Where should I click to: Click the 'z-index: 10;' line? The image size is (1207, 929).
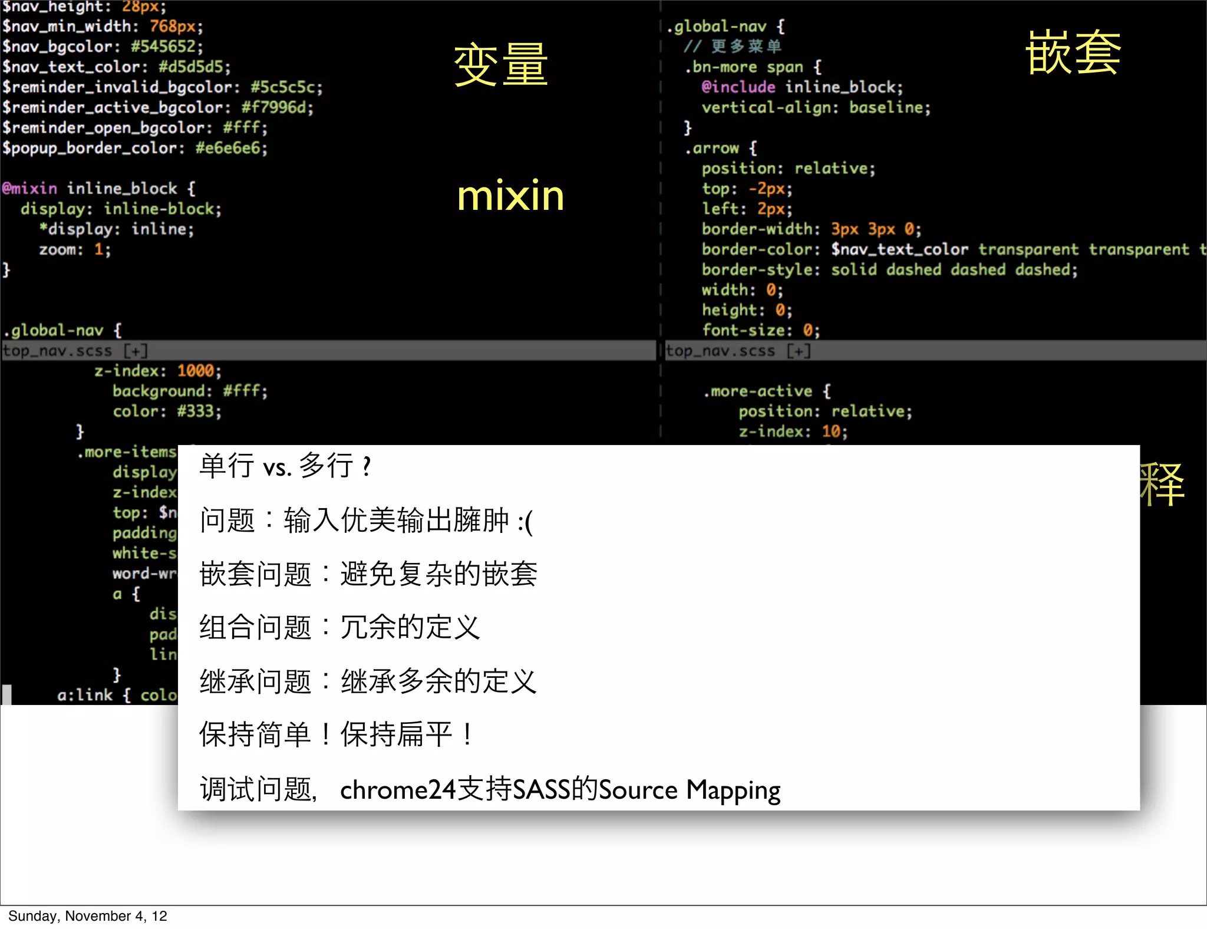(793, 431)
